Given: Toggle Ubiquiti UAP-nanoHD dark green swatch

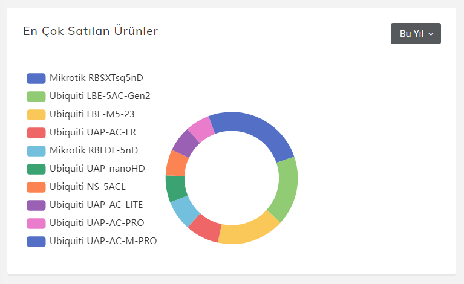Looking at the screenshot, I should coord(36,169).
